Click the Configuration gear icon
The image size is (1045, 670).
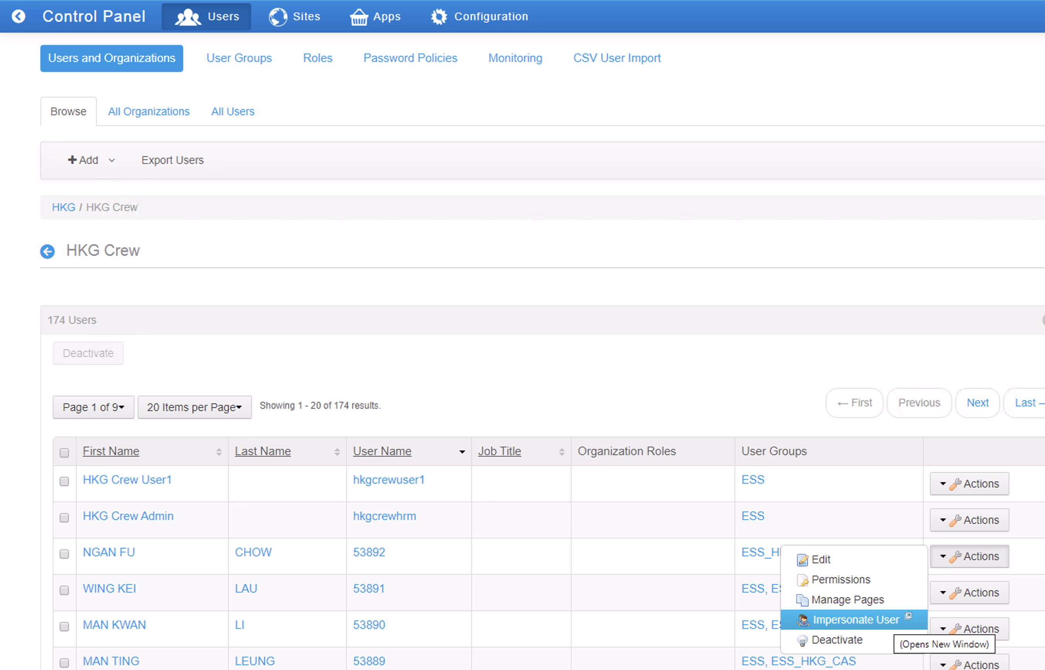tap(439, 17)
